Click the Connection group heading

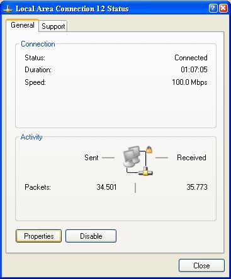pos(38,44)
